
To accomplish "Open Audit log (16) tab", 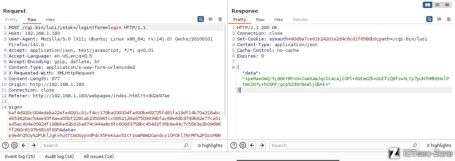I will click(59, 156).
